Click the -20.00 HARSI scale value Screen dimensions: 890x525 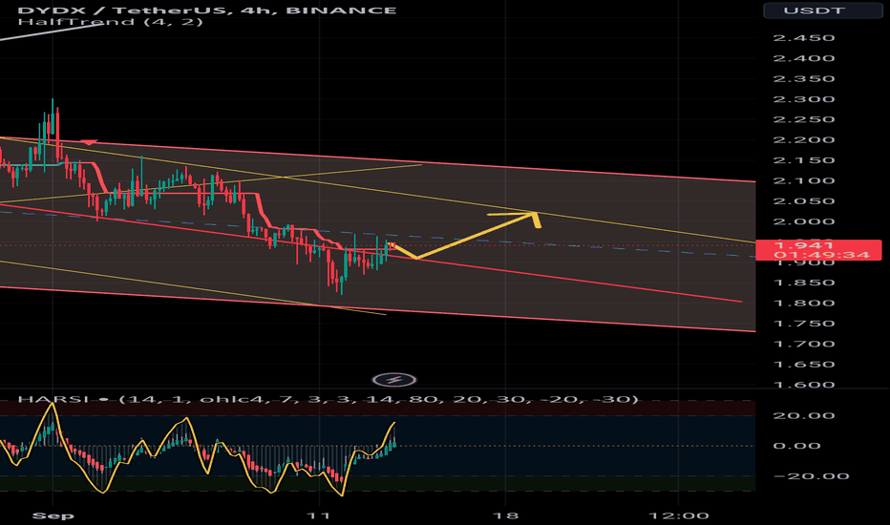coord(811,476)
